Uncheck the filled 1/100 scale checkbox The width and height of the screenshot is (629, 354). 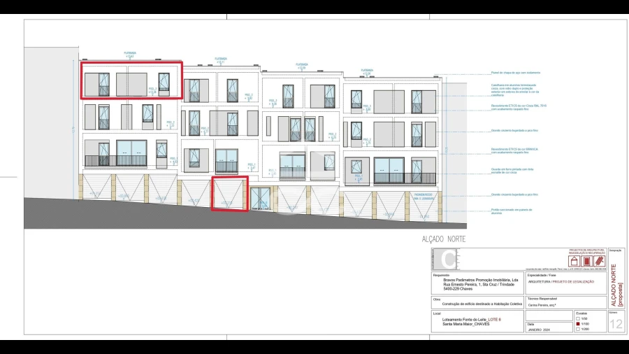tap(577, 324)
